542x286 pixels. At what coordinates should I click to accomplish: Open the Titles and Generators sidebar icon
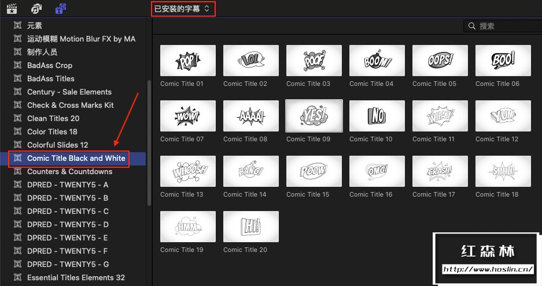point(61,9)
